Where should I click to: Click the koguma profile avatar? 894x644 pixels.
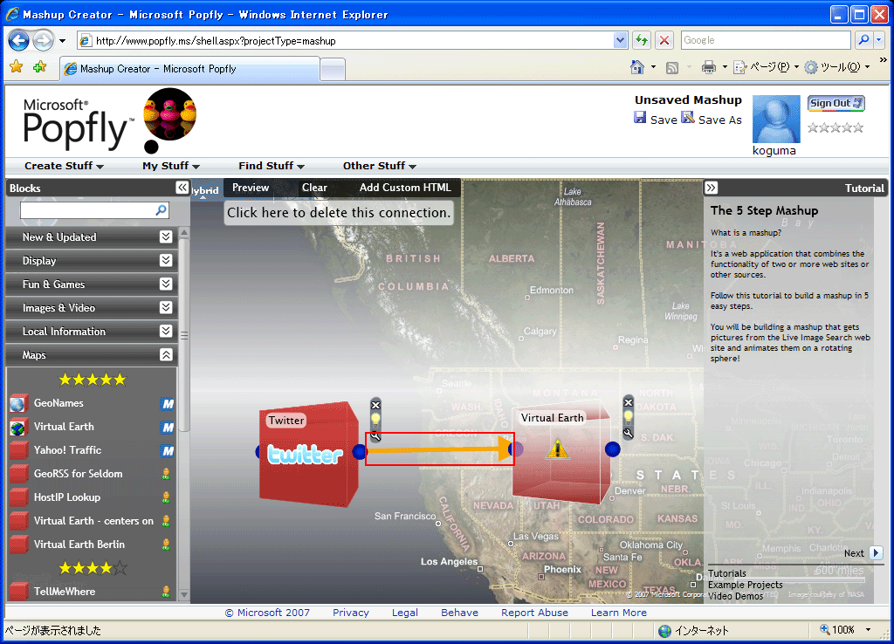tap(776, 119)
